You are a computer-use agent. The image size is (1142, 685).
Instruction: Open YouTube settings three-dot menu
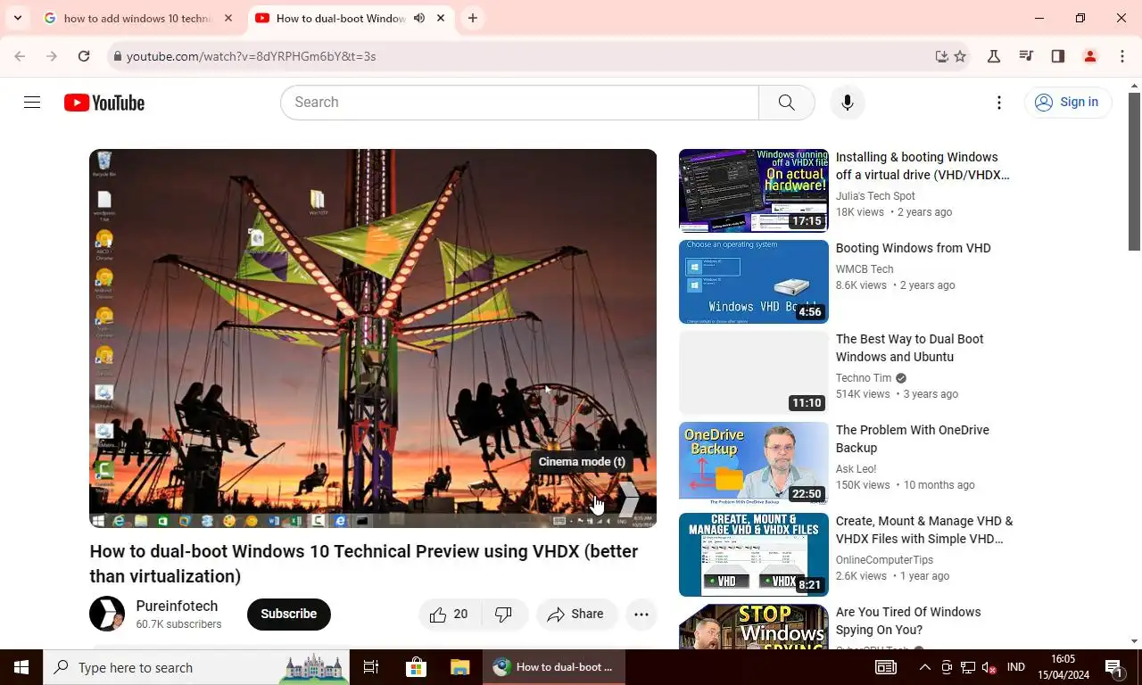(999, 103)
